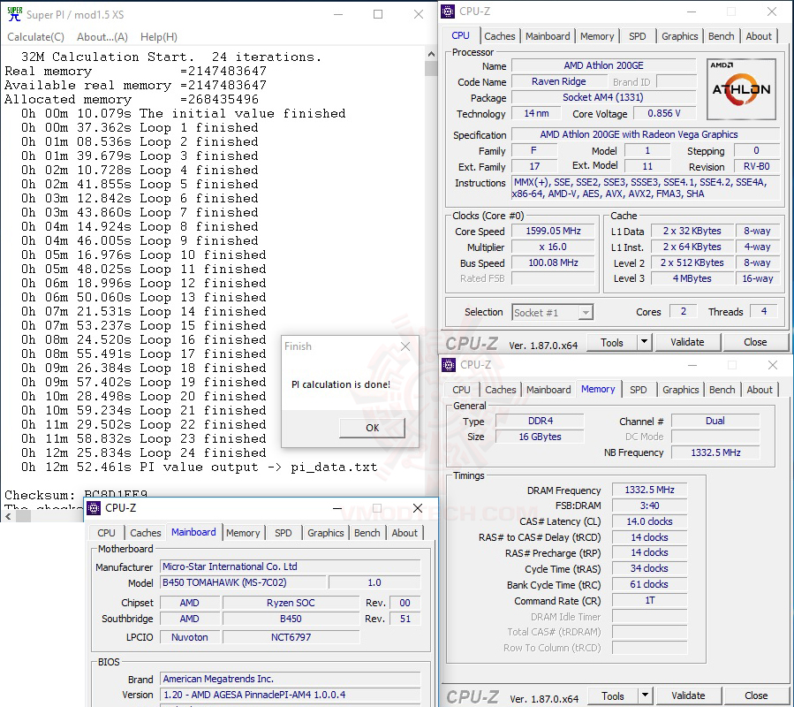Click the CPU-Z icon in the top window title bar

[448, 11]
